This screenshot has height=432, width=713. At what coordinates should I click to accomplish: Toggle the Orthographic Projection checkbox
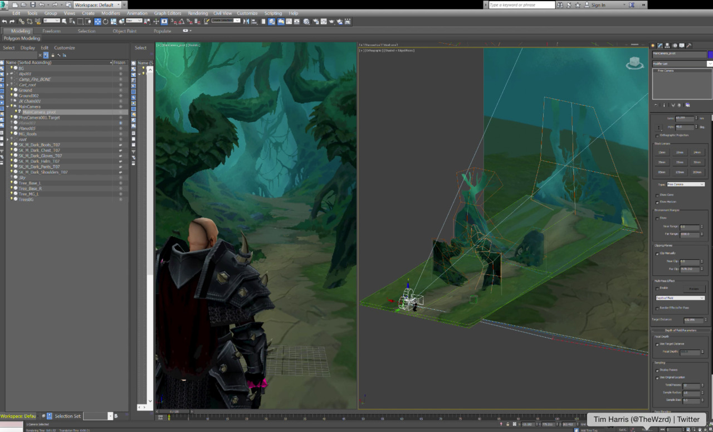click(657, 136)
